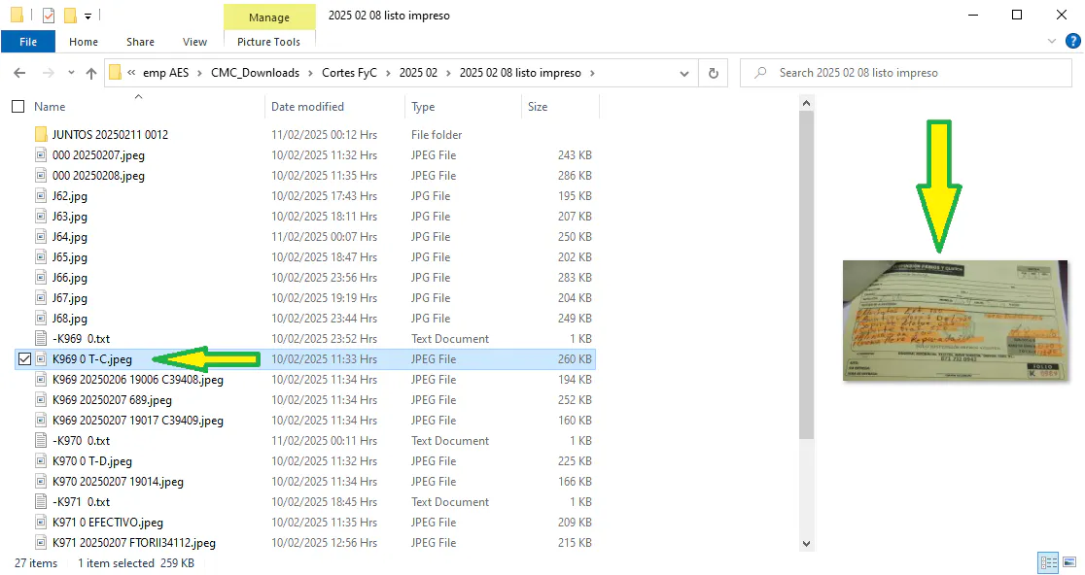Image resolution: width=1085 pixels, height=575 pixels.
Task: Select the J63.jpg file icon
Action: click(x=41, y=217)
